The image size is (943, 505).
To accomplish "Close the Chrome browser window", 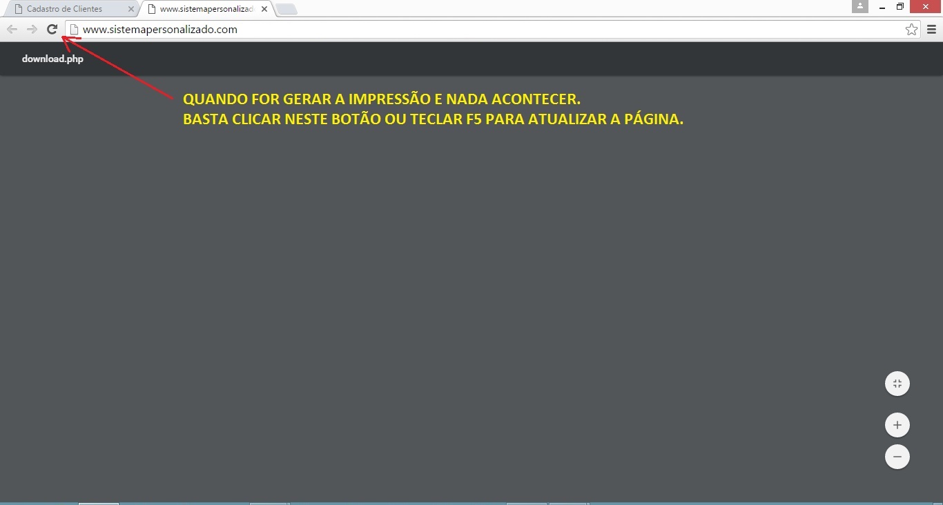I will pos(926,7).
